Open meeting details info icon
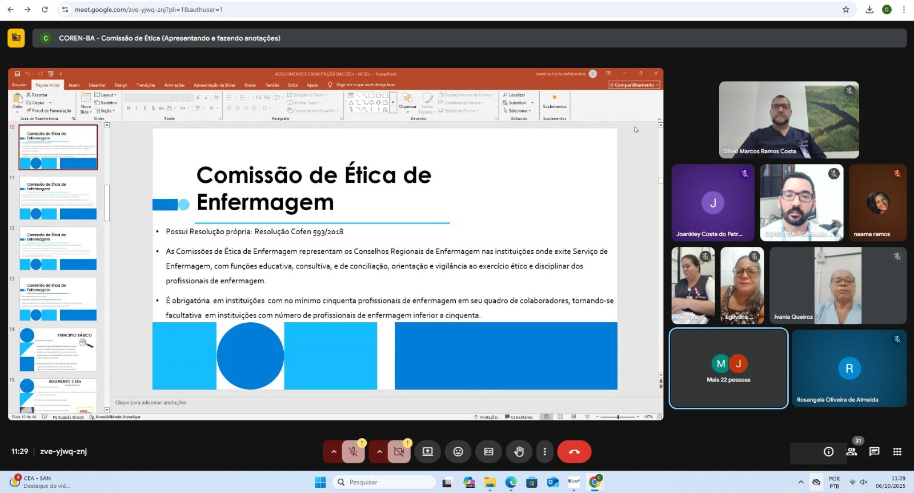Viewport: 914px width, 493px height. (828, 452)
